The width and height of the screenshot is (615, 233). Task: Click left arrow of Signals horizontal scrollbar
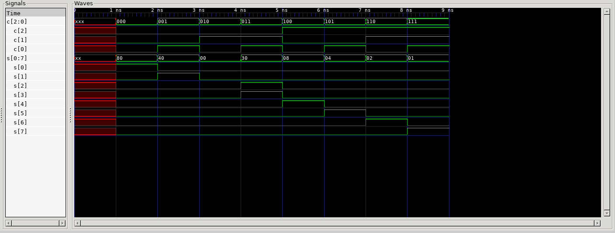pyautogui.click(x=8, y=223)
